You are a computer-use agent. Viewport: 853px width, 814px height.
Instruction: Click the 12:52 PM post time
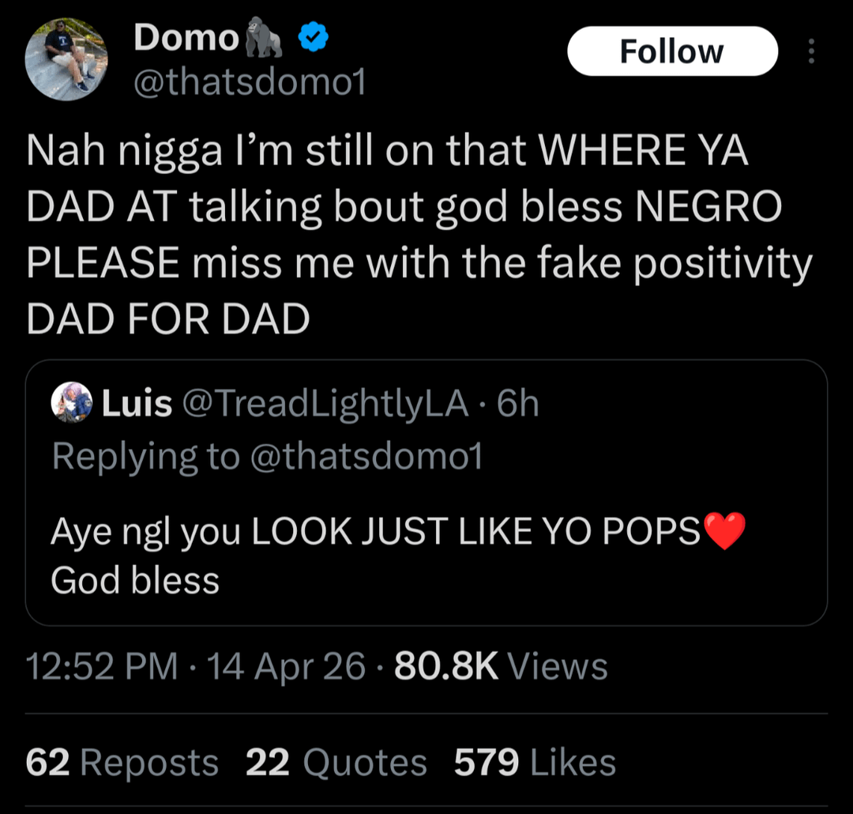[x=102, y=667]
